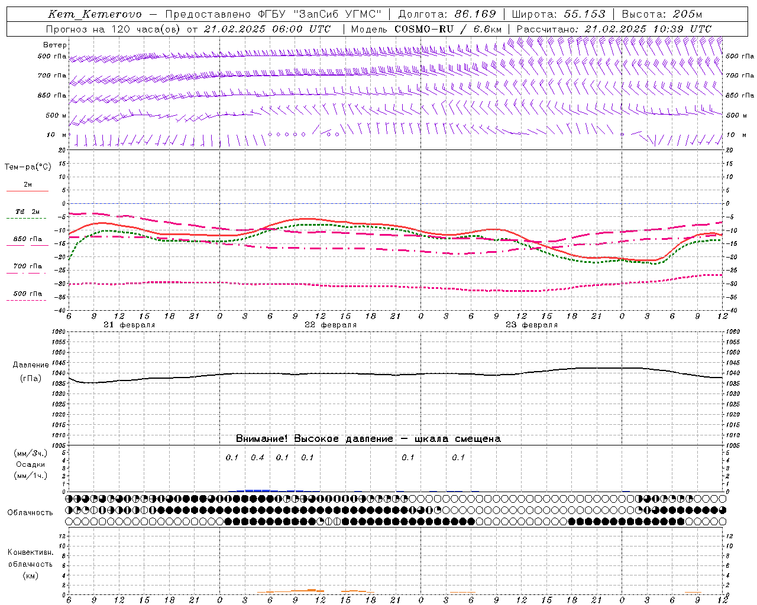Click the 'Широта: 55.153' latitude value
The image size is (757, 605).
click(558, 14)
